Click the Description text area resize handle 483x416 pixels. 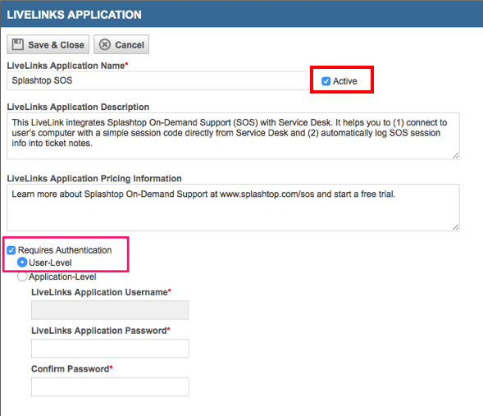tap(456, 155)
